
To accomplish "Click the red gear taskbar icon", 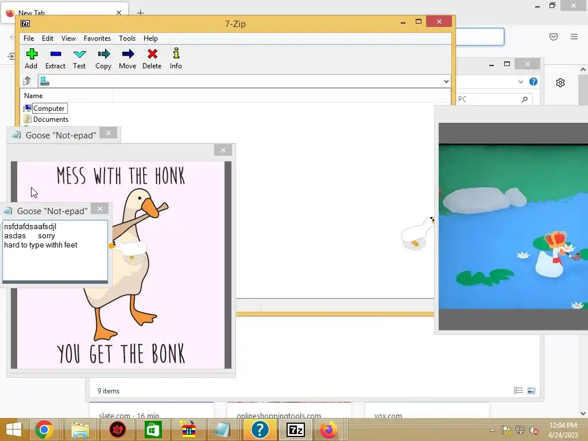I will click(x=117, y=430).
